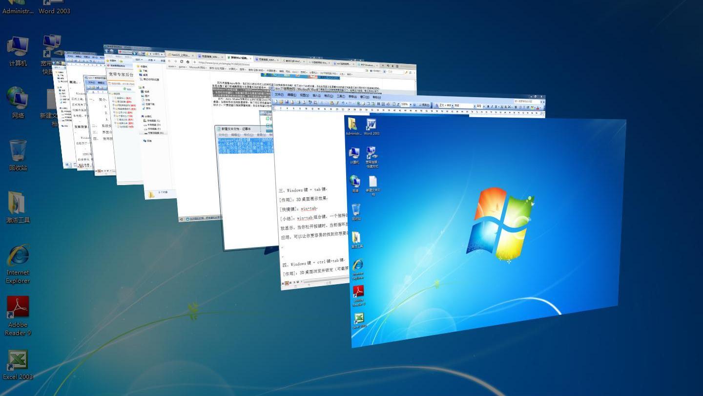This screenshot has height=396, width=703.
Task: Open 帮助(H) menu in Word window
Action: 376,97
